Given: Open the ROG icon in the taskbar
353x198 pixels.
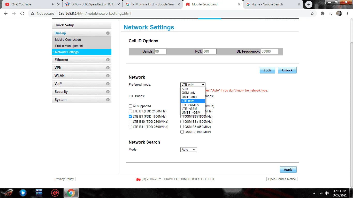Looking at the screenshot, I should click(x=7, y=193).
